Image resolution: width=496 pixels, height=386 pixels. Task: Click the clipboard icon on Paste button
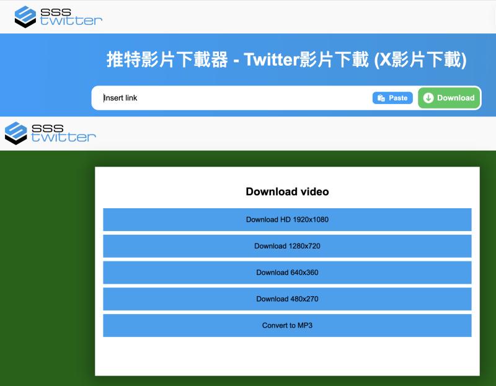381,98
